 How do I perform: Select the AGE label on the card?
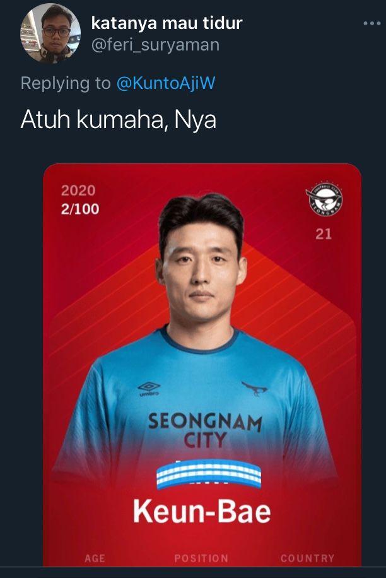(95, 558)
